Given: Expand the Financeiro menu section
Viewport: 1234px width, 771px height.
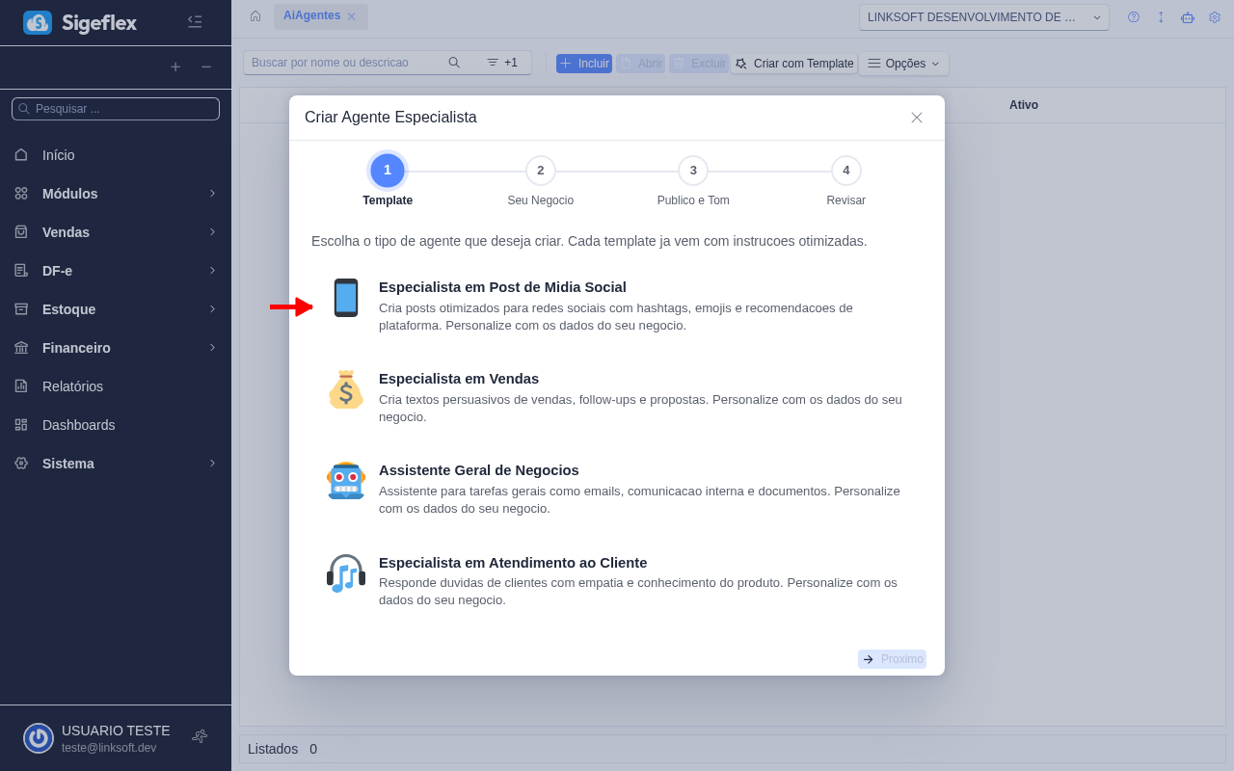Looking at the screenshot, I should [116, 348].
